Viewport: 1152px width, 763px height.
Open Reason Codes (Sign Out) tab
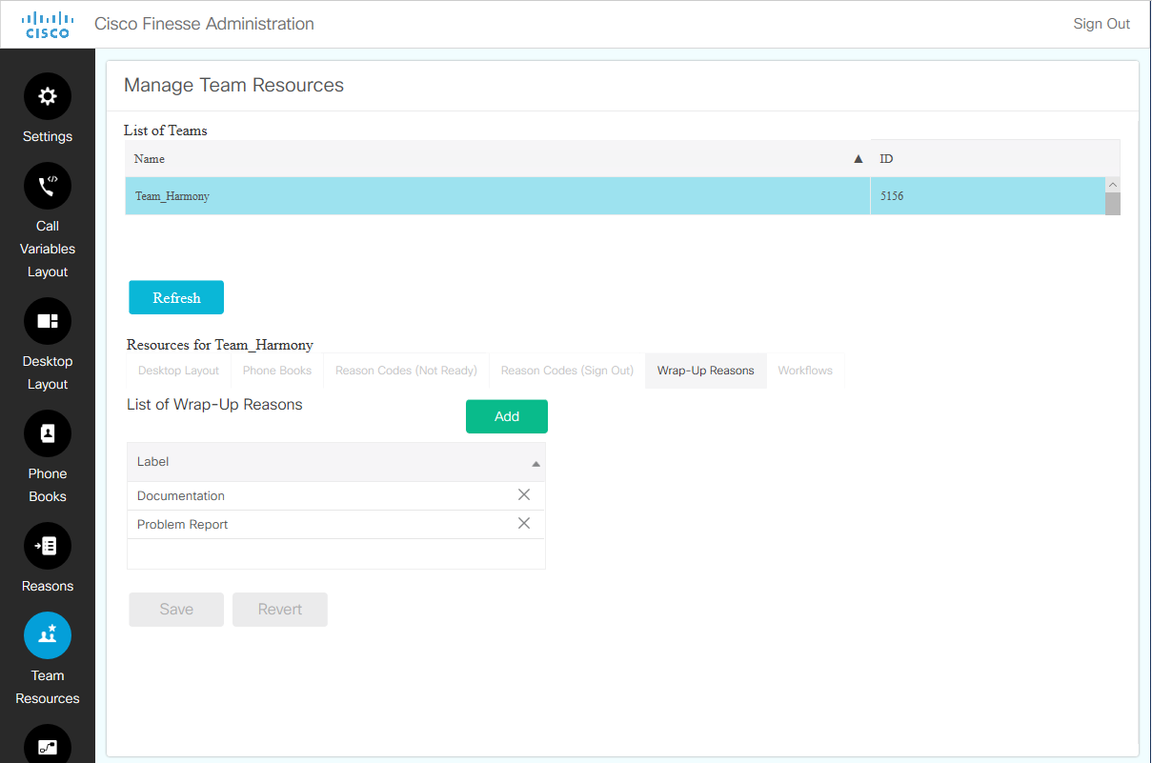pyautogui.click(x=567, y=371)
